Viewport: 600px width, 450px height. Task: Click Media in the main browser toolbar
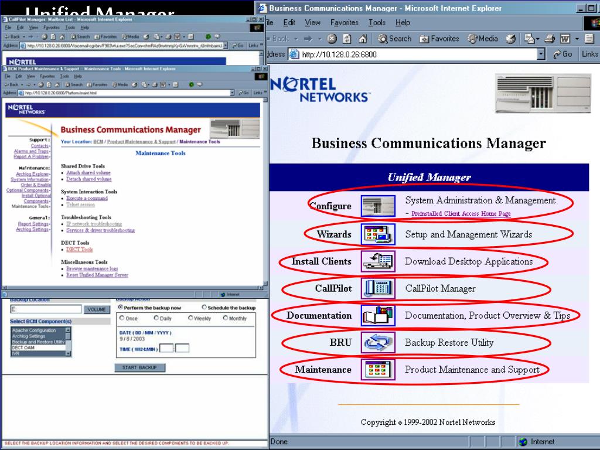[x=483, y=39]
